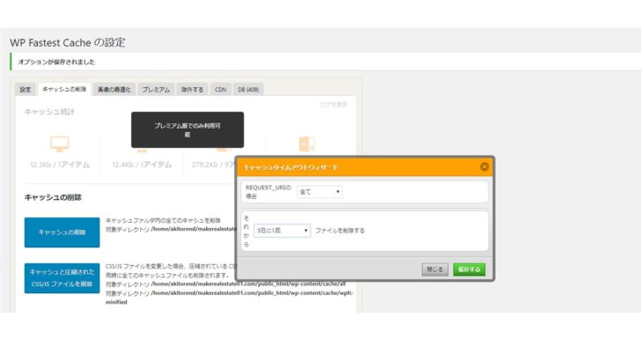Image resolution: width=641 pixels, height=361 pixels.
Task: Select the キャッシュの削除 tab
Action: click(63, 89)
